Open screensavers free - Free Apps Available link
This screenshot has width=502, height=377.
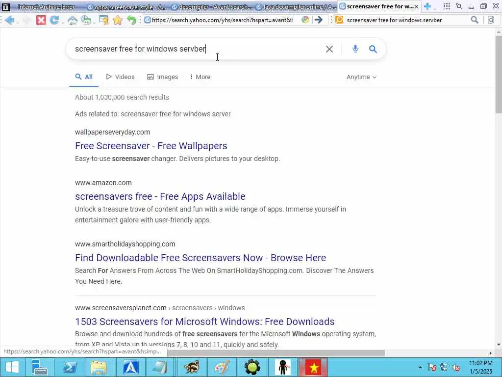point(160,196)
